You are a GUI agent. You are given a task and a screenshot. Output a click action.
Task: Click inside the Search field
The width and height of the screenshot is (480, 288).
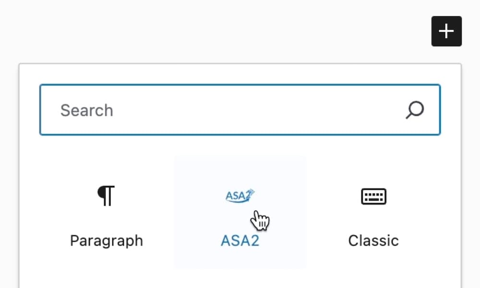[192, 110]
